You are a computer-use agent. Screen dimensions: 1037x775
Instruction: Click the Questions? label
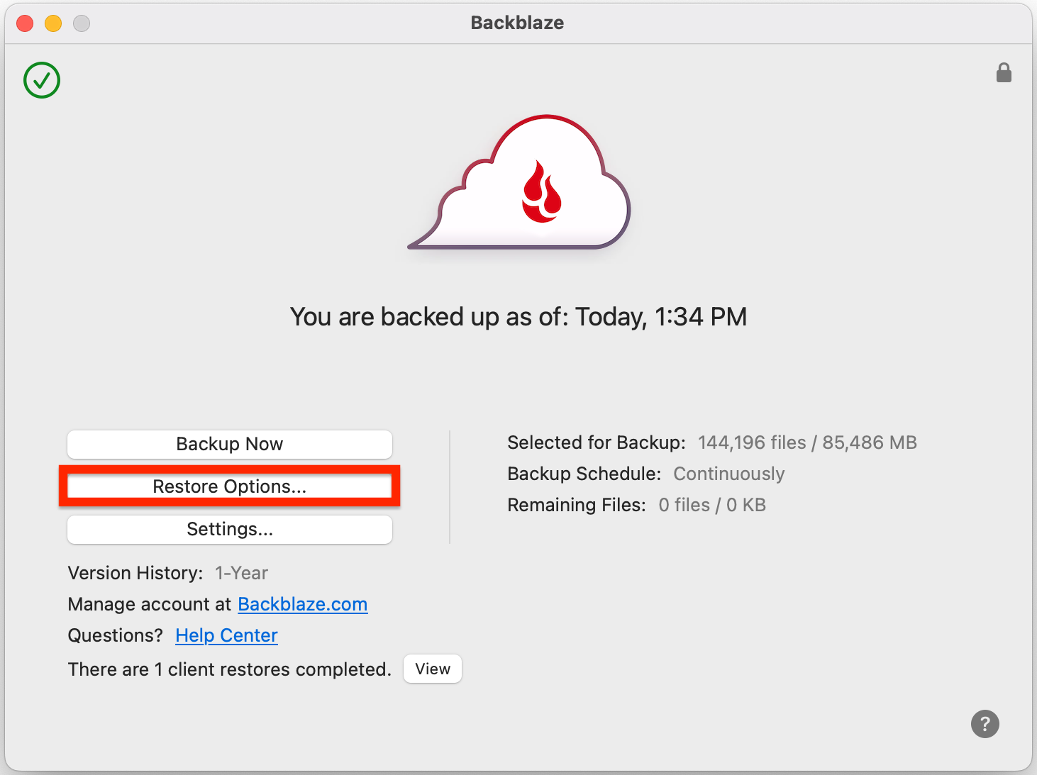coord(116,635)
